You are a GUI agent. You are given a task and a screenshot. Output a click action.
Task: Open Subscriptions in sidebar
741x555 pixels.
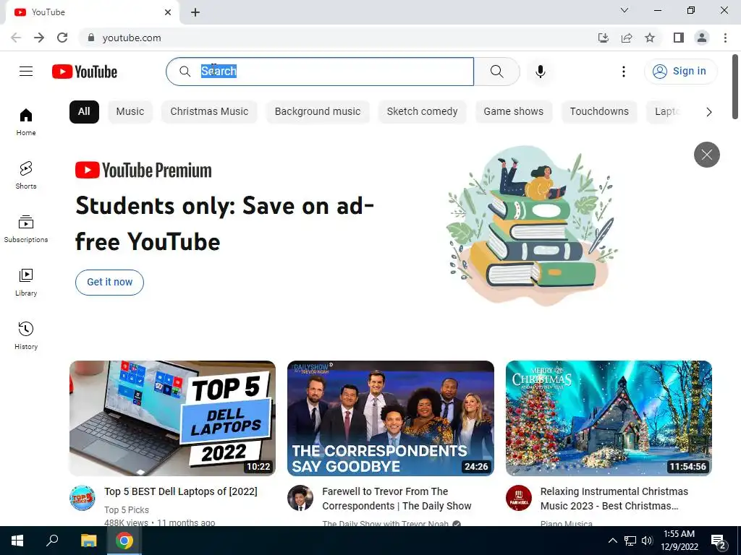[26, 228]
